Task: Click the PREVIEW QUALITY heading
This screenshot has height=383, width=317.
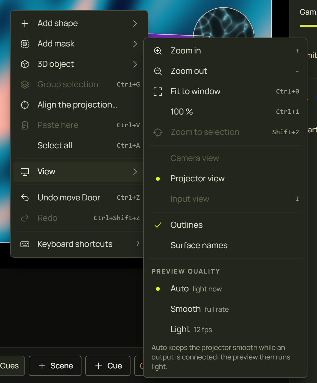Action: coord(186,271)
